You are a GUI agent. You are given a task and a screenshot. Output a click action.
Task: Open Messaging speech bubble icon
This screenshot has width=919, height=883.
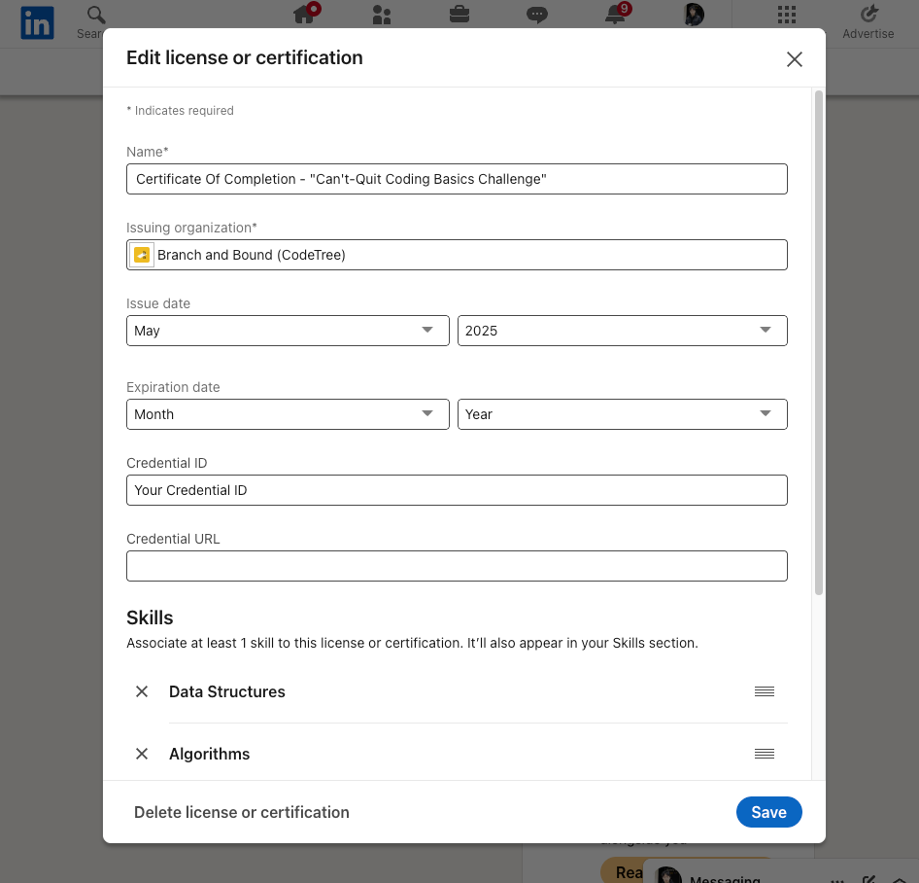(537, 14)
